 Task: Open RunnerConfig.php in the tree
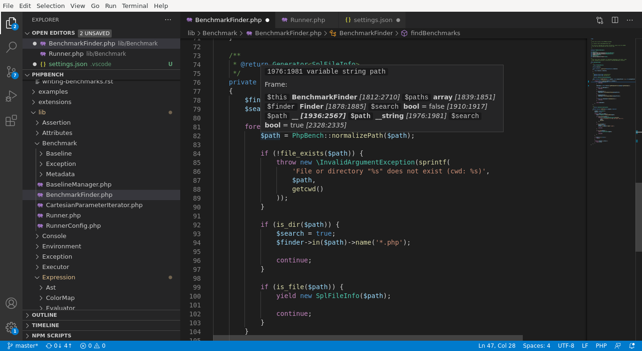(101, 226)
